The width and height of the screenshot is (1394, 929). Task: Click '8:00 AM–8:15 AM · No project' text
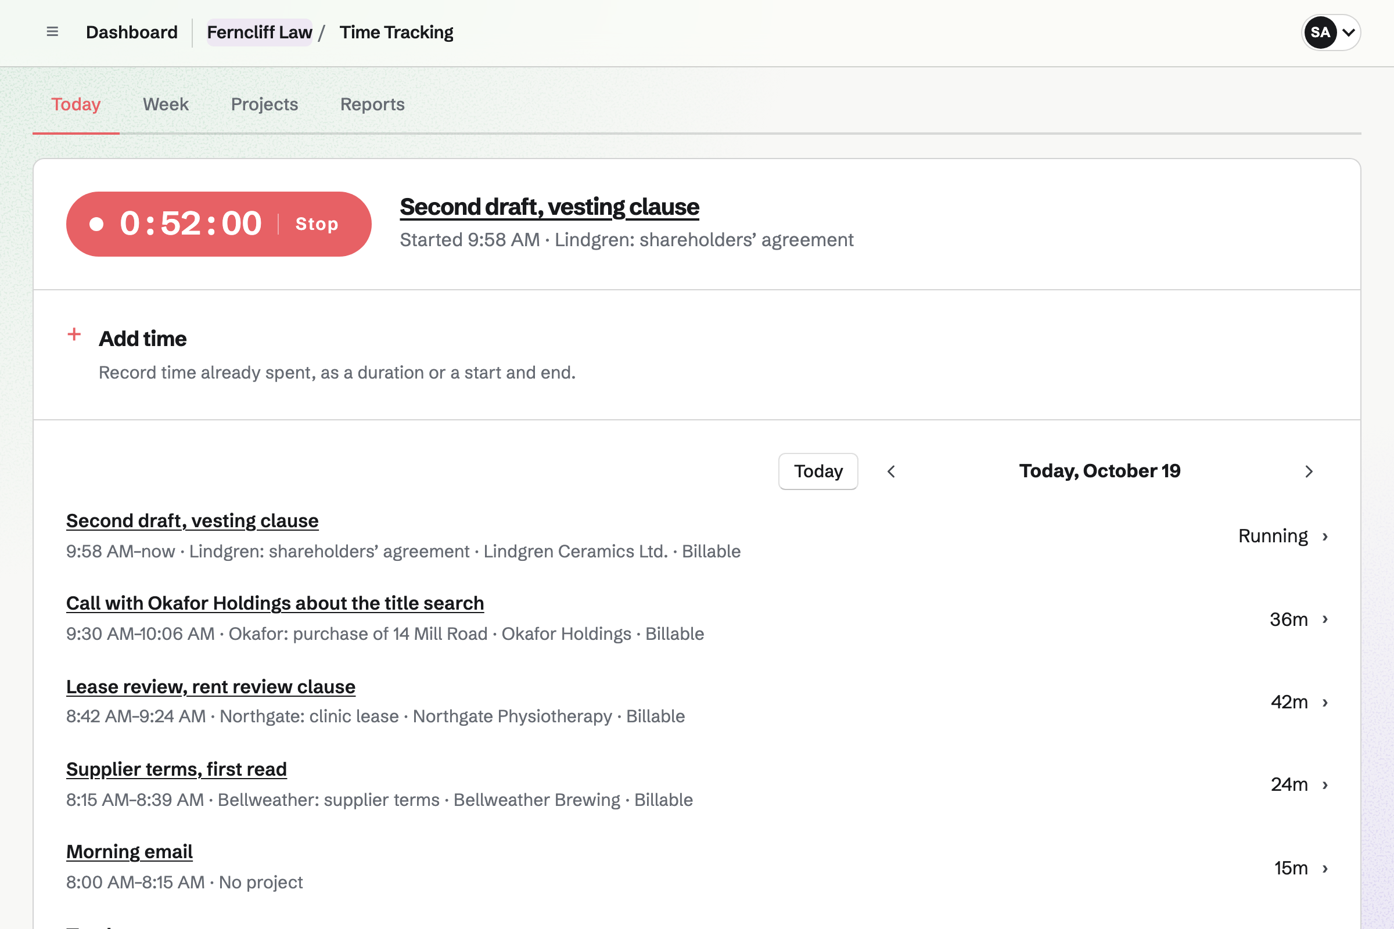184,883
